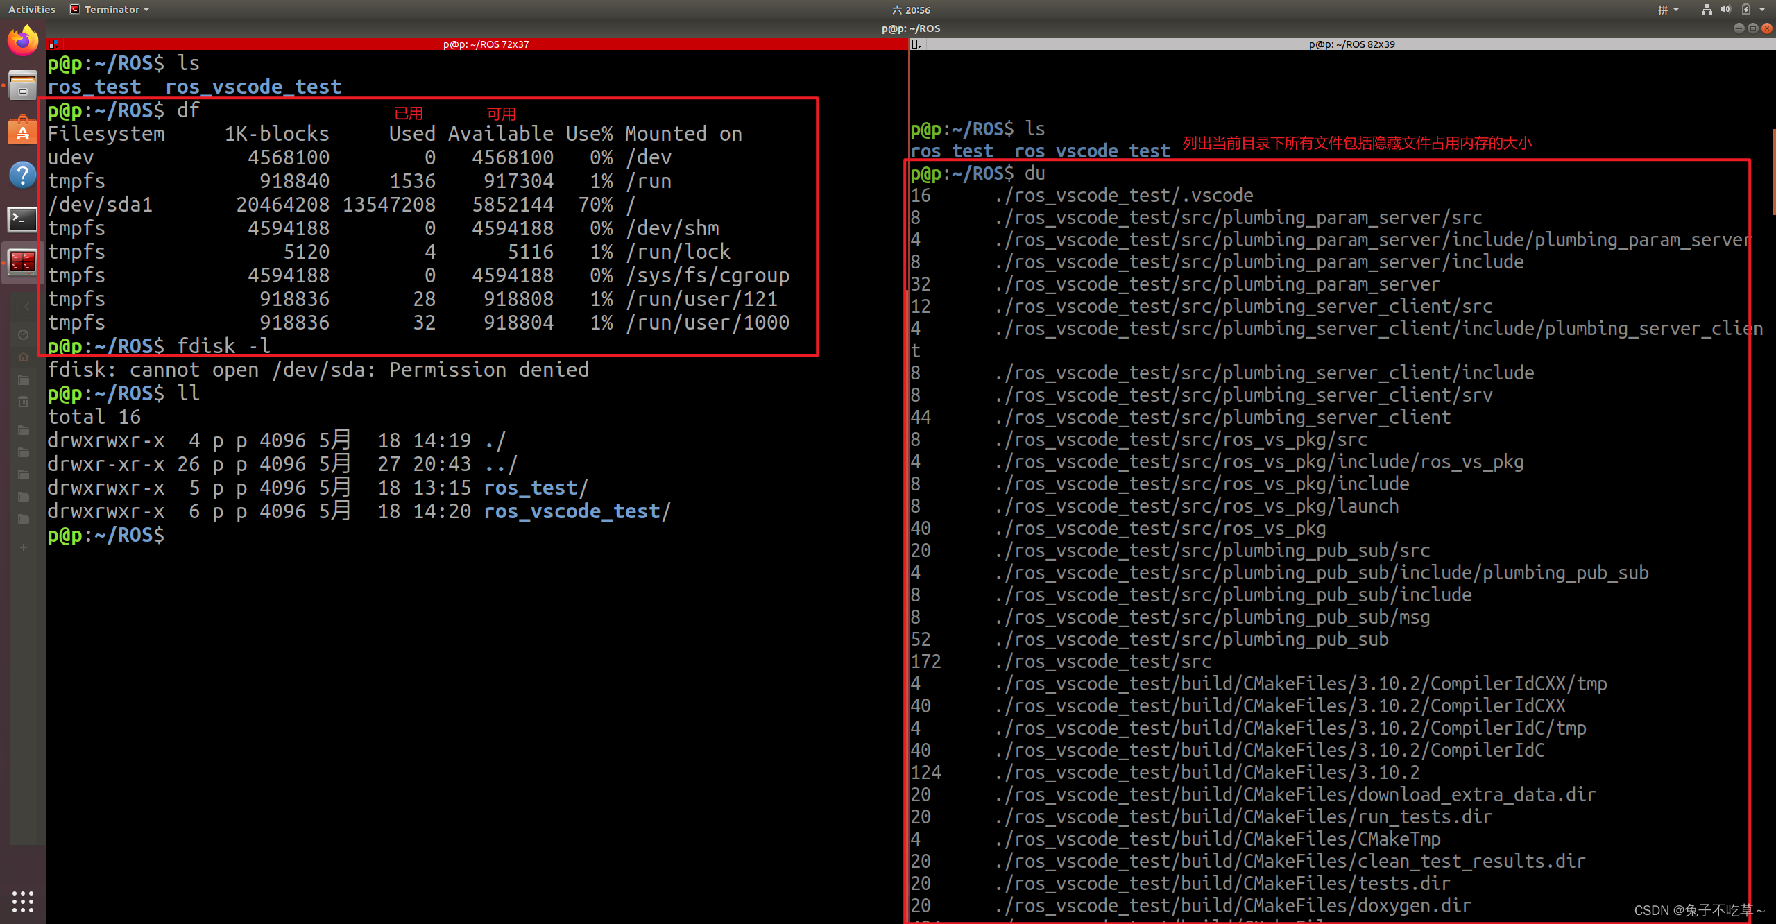Open the pinyin input method indicator
The height and width of the screenshot is (924, 1776).
(1662, 10)
